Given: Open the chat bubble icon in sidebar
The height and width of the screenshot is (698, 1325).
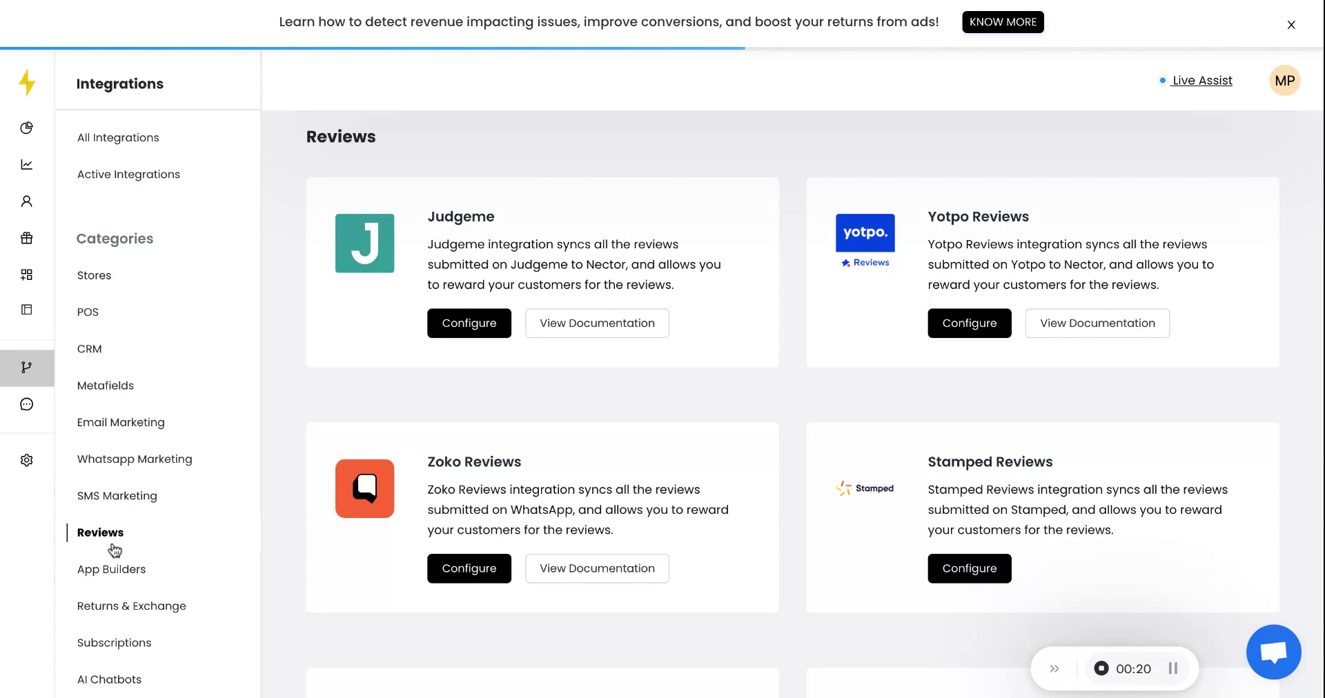Looking at the screenshot, I should click(27, 404).
